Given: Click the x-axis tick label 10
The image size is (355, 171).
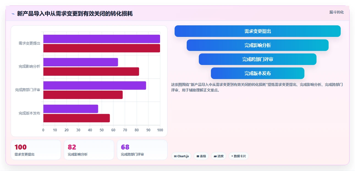Looking at the screenshot, I should click(x=55, y=130).
